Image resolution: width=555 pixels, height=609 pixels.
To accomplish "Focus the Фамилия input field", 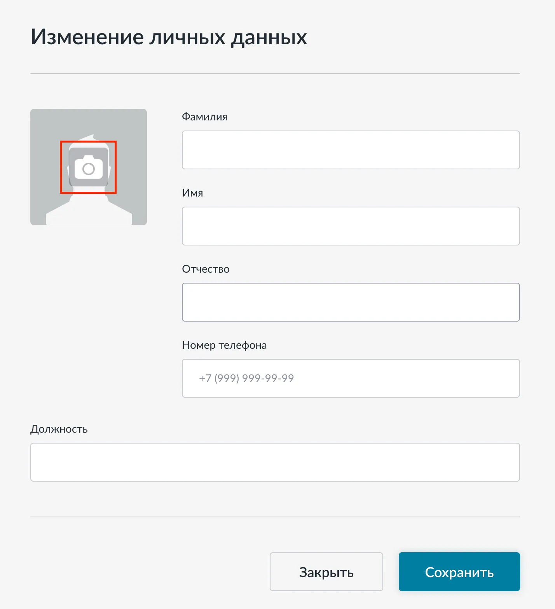I will (351, 150).
